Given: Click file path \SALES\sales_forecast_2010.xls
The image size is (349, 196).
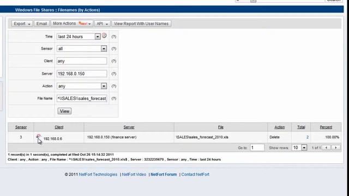Looking at the screenshot, I should pos(202,137).
